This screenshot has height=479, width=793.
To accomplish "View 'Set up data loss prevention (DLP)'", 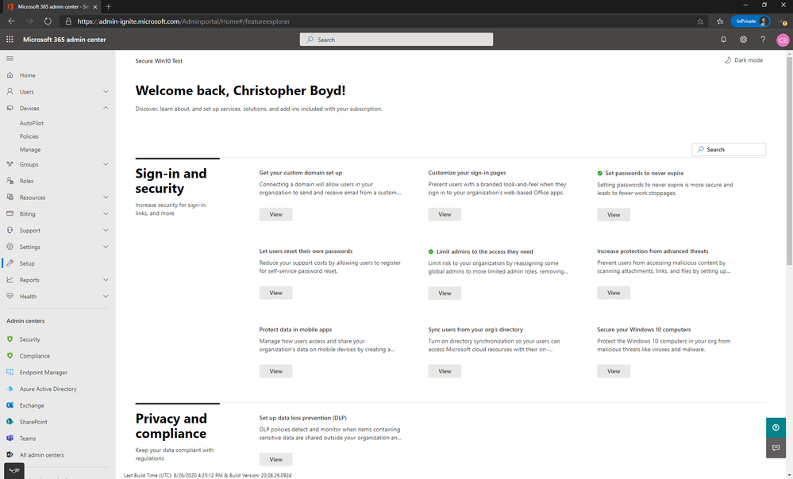I will tap(275, 459).
